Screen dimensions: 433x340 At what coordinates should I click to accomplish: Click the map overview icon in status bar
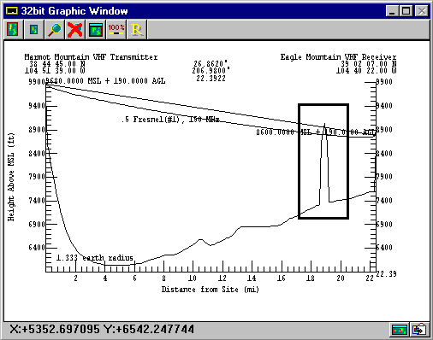(x=400, y=330)
